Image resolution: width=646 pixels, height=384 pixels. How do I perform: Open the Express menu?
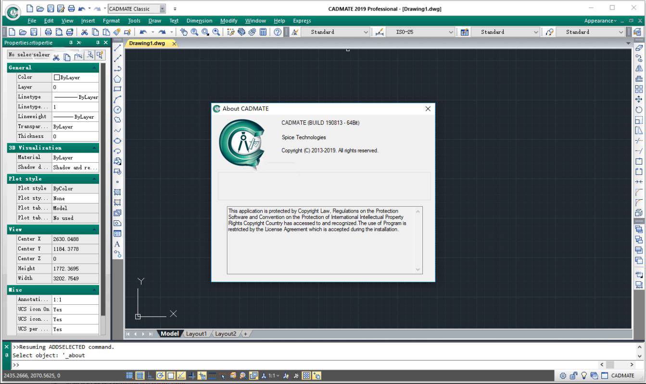(302, 21)
